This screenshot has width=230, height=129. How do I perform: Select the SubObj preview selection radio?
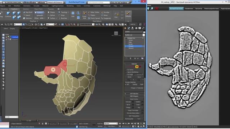coord(132,85)
